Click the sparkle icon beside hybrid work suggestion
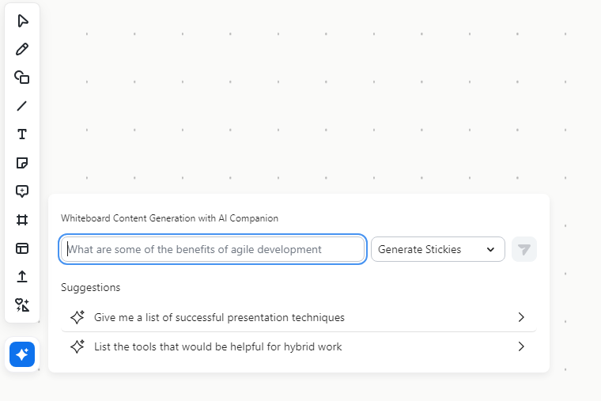Screen dimensions: 601x401 [77, 346]
